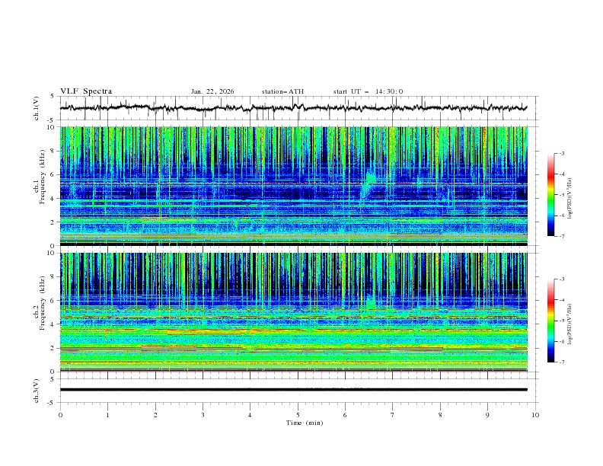
Task: Select the ch.2 "Frequency (kHz)" axis label
Action: [x=43, y=303]
